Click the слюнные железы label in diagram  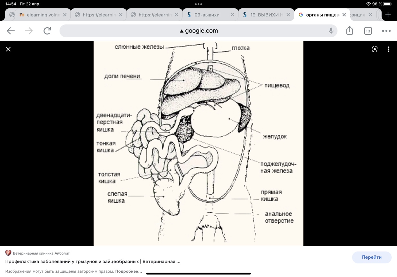[139, 47]
